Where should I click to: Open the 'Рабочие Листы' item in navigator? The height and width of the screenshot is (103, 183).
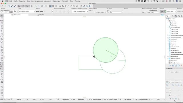coord(175,46)
